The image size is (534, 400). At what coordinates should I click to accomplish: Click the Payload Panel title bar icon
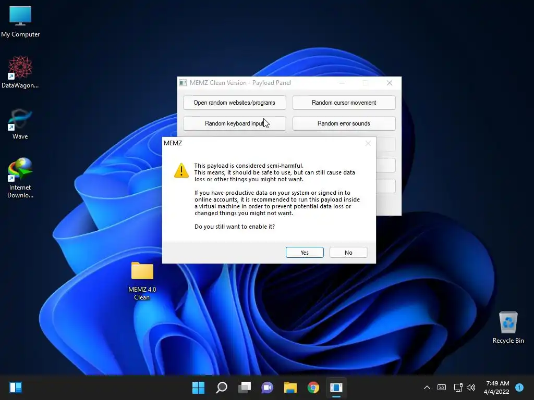pyautogui.click(x=183, y=83)
